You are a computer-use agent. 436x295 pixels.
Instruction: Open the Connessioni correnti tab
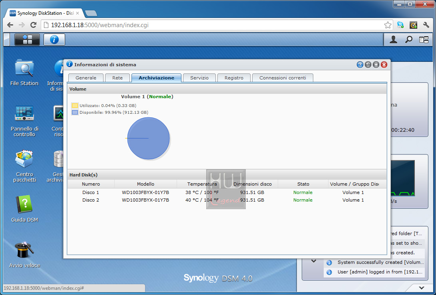[283, 78]
